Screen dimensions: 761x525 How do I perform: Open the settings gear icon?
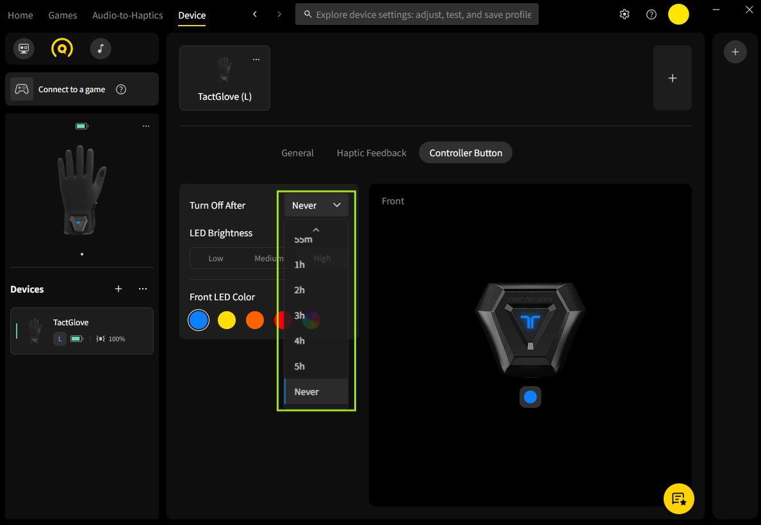[x=625, y=15]
